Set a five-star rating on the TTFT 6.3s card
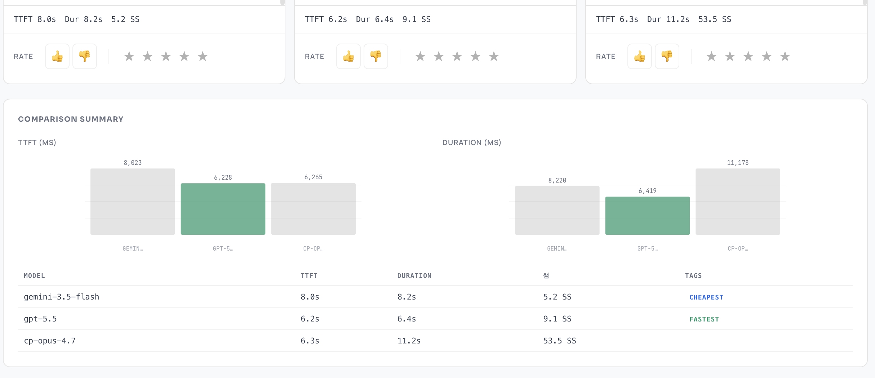 [785, 56]
